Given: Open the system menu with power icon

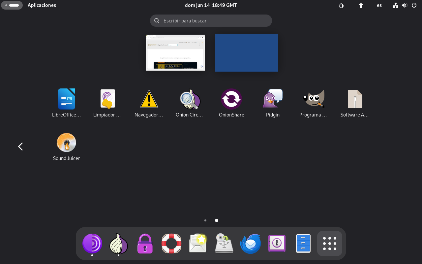Looking at the screenshot, I should (405, 5).
